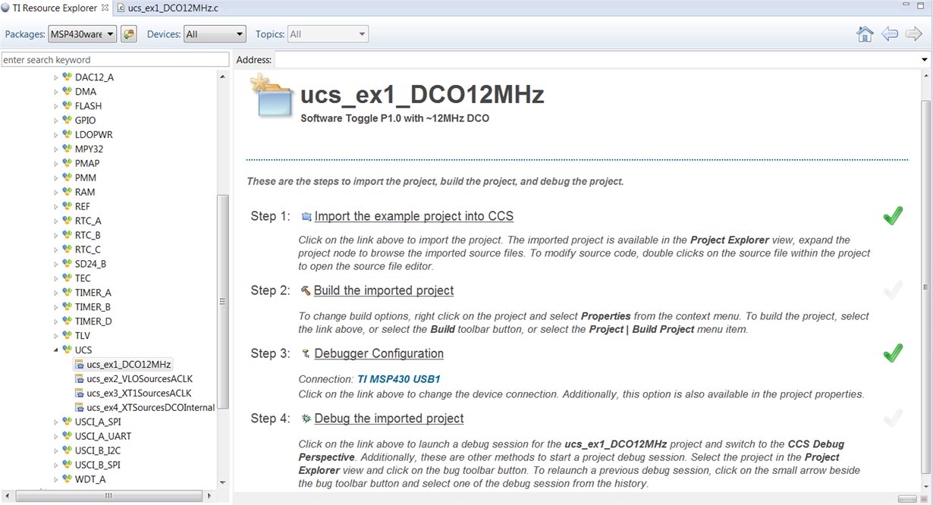Click the content pane vertical scrollbar thumb
Viewport: 933px width, 505px height.
[x=925, y=287]
